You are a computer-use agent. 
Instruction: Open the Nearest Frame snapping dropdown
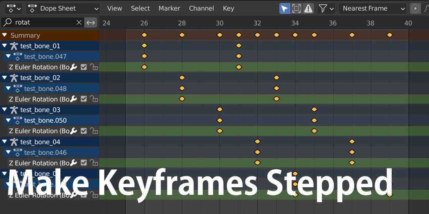372,8
